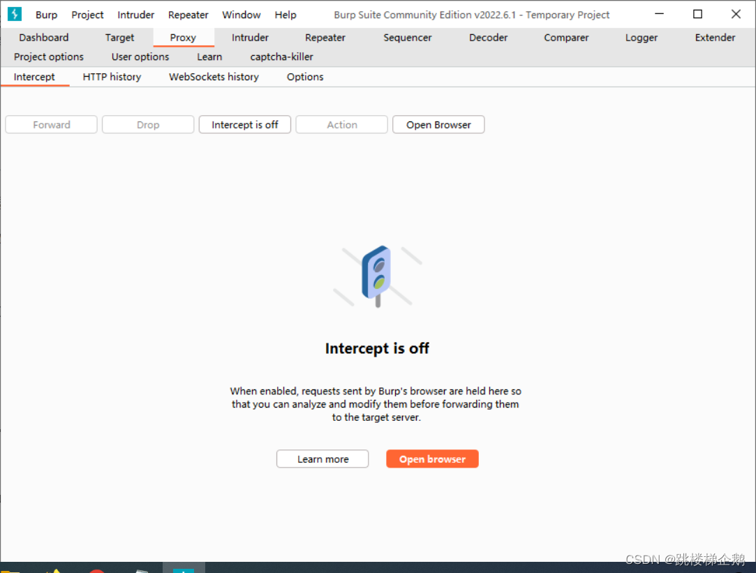The width and height of the screenshot is (756, 573).
Task: Select the WebSockets history sub-tab
Action: 214,77
